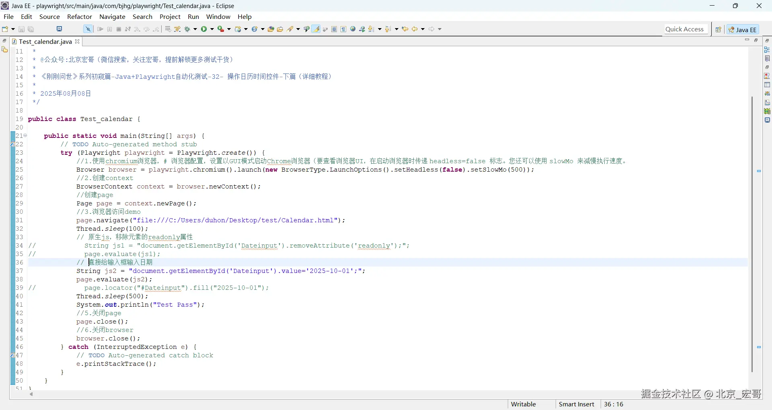Open the New wizard dropdown arrow

click(x=13, y=29)
